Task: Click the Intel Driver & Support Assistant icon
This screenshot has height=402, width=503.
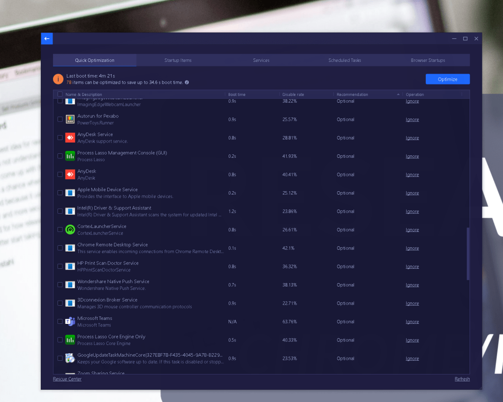Action: tap(70, 211)
